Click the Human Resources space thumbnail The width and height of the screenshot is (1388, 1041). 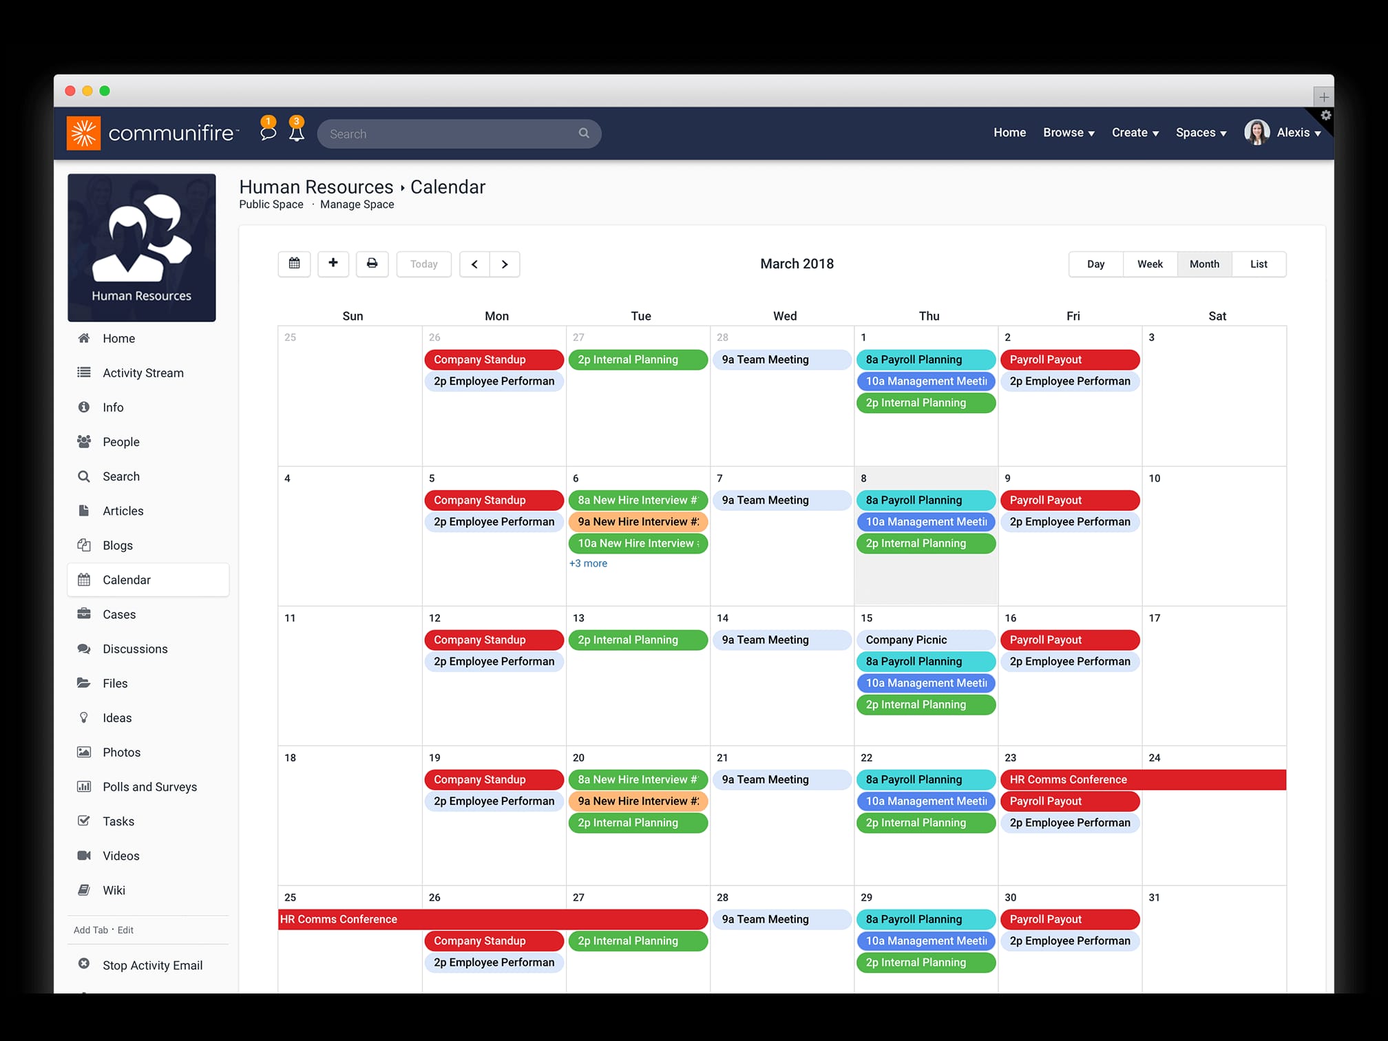[x=142, y=247]
